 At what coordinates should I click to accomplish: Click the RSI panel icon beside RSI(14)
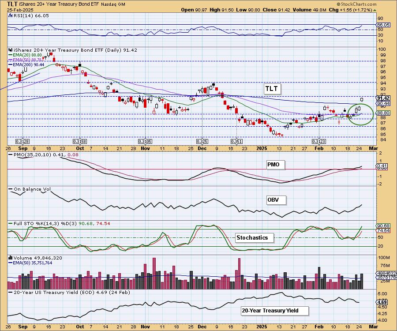click(x=11, y=16)
